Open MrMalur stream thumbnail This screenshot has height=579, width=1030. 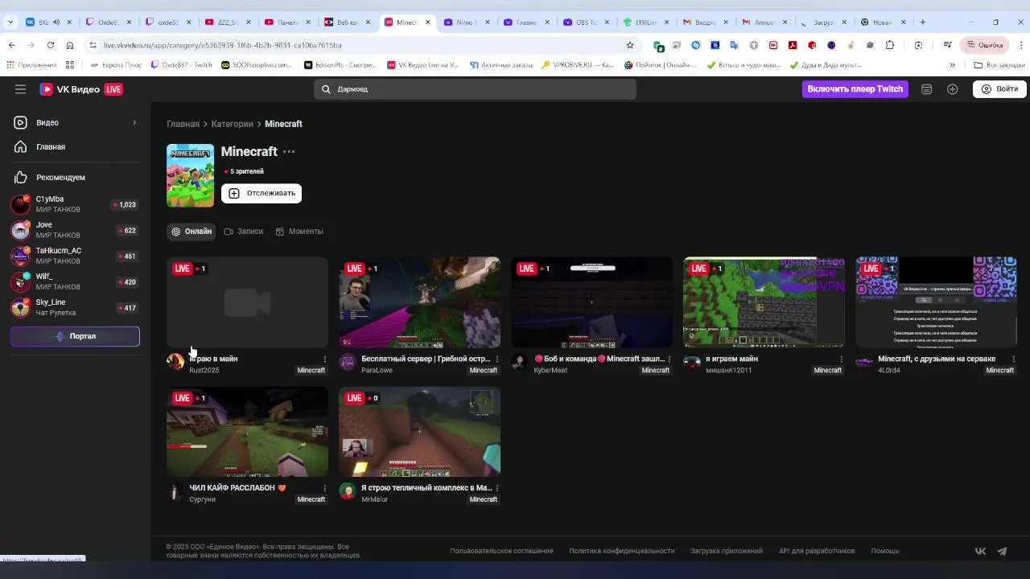click(x=419, y=432)
